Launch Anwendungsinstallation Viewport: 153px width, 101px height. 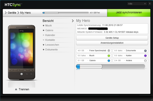(x=112, y=43)
